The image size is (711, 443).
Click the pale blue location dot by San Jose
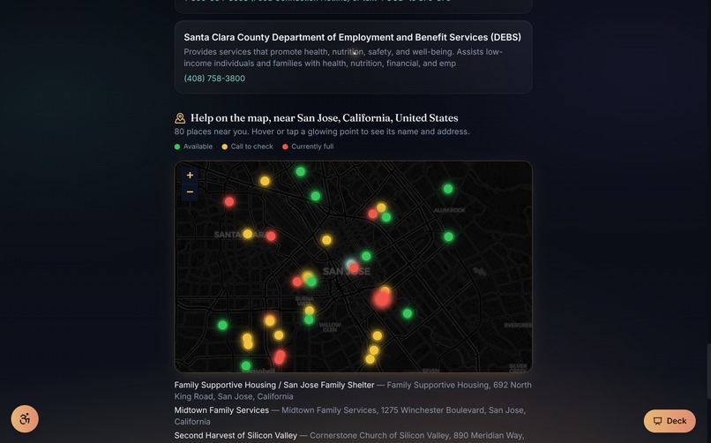pos(349,263)
